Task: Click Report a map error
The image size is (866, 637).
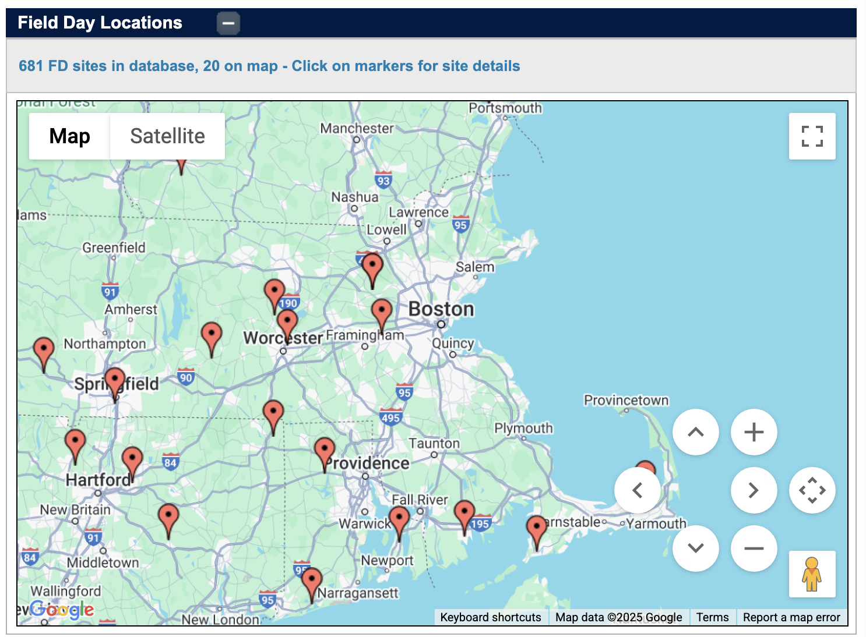Action: point(791,617)
